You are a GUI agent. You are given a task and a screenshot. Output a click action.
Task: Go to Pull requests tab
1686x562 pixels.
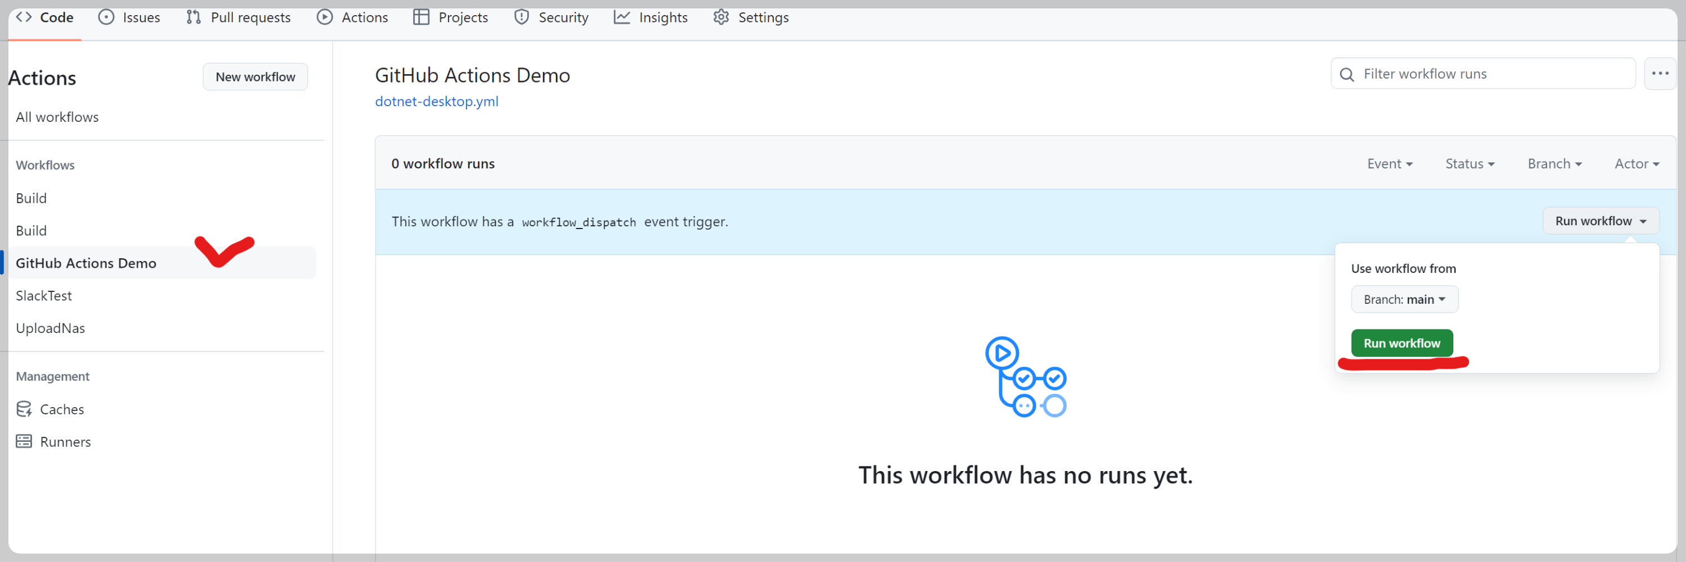(x=238, y=17)
